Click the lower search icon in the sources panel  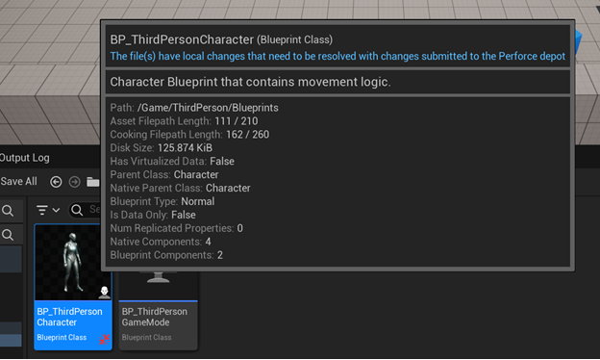[8, 235]
